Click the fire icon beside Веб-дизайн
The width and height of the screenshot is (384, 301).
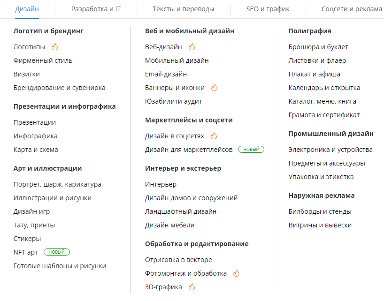pyautogui.click(x=192, y=47)
